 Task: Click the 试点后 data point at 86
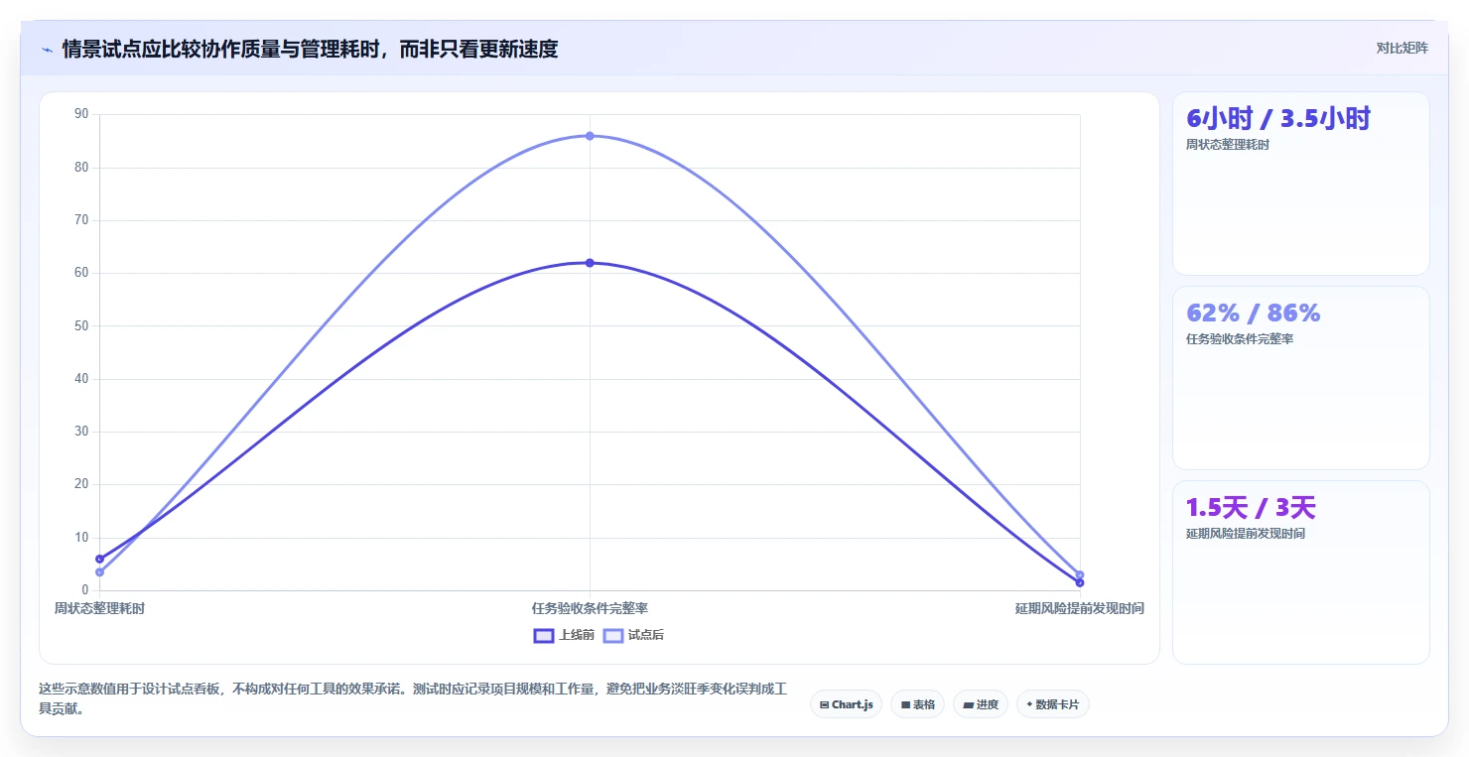pyautogui.click(x=590, y=136)
